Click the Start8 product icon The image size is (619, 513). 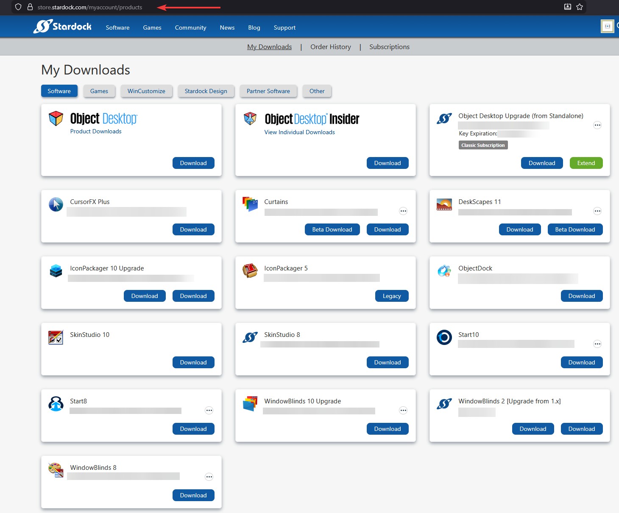click(x=56, y=404)
